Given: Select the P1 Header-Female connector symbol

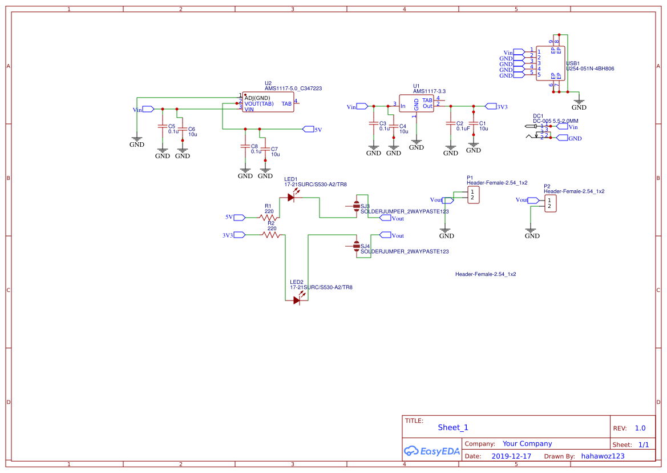Looking at the screenshot, I should point(474,195).
